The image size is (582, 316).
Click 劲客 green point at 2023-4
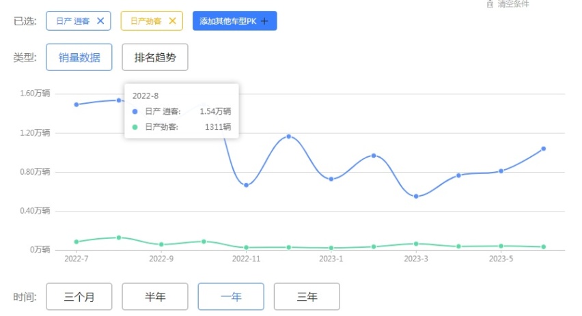(x=459, y=246)
